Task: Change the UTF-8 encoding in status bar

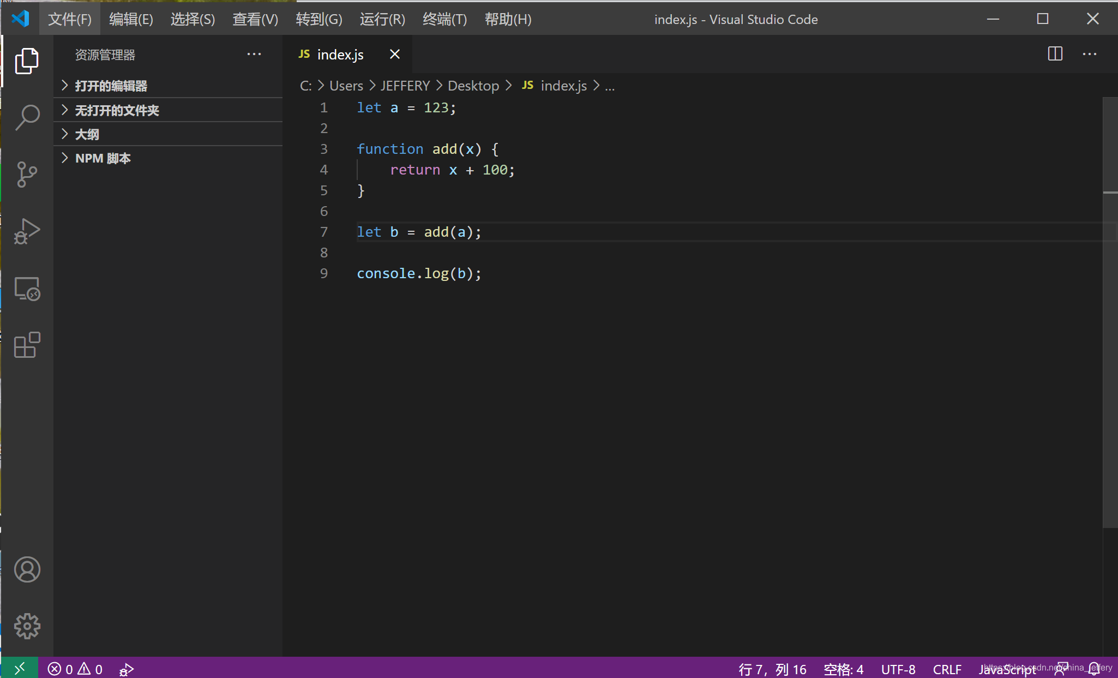Action: tap(898, 669)
